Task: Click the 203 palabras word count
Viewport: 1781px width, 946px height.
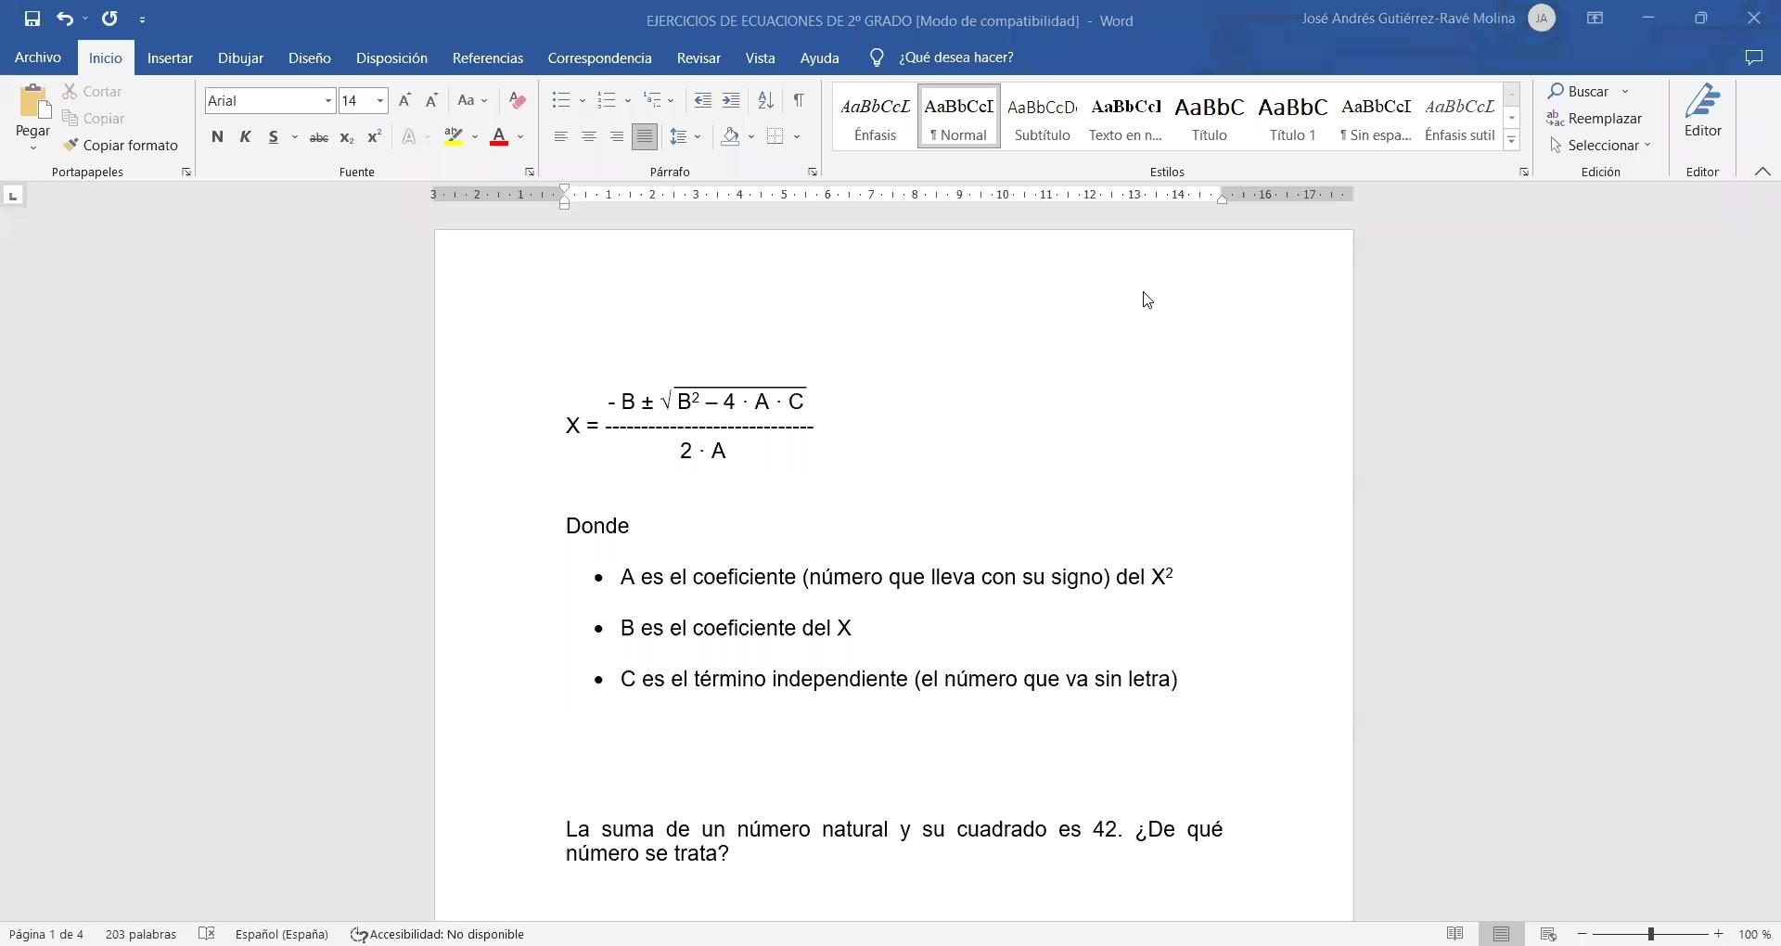Action: [141, 934]
